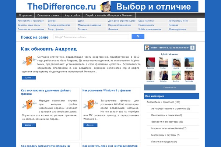Open Связаться с нами menu item
This screenshot has height=147, width=221.
(48, 15)
